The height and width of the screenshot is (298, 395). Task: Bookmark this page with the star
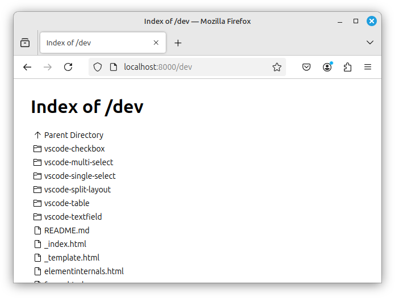click(x=276, y=67)
